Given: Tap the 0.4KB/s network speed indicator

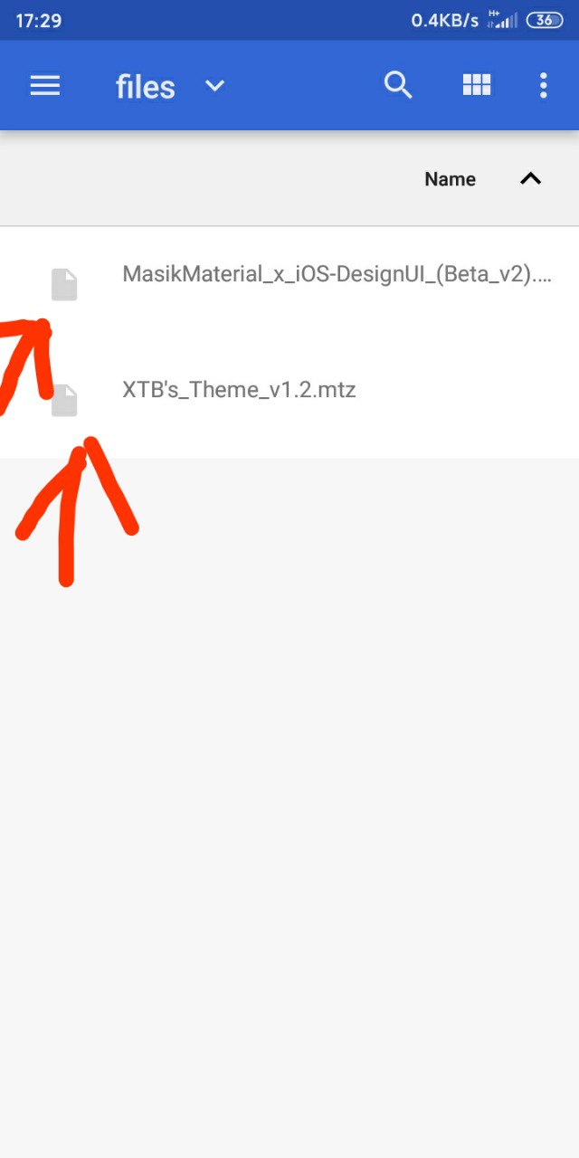Looking at the screenshot, I should point(444,20).
